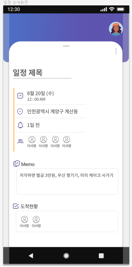Image resolution: width=132 pixels, height=267 pixels.
Task: Tap the cellular signal status icon
Action: (x=104, y=9)
